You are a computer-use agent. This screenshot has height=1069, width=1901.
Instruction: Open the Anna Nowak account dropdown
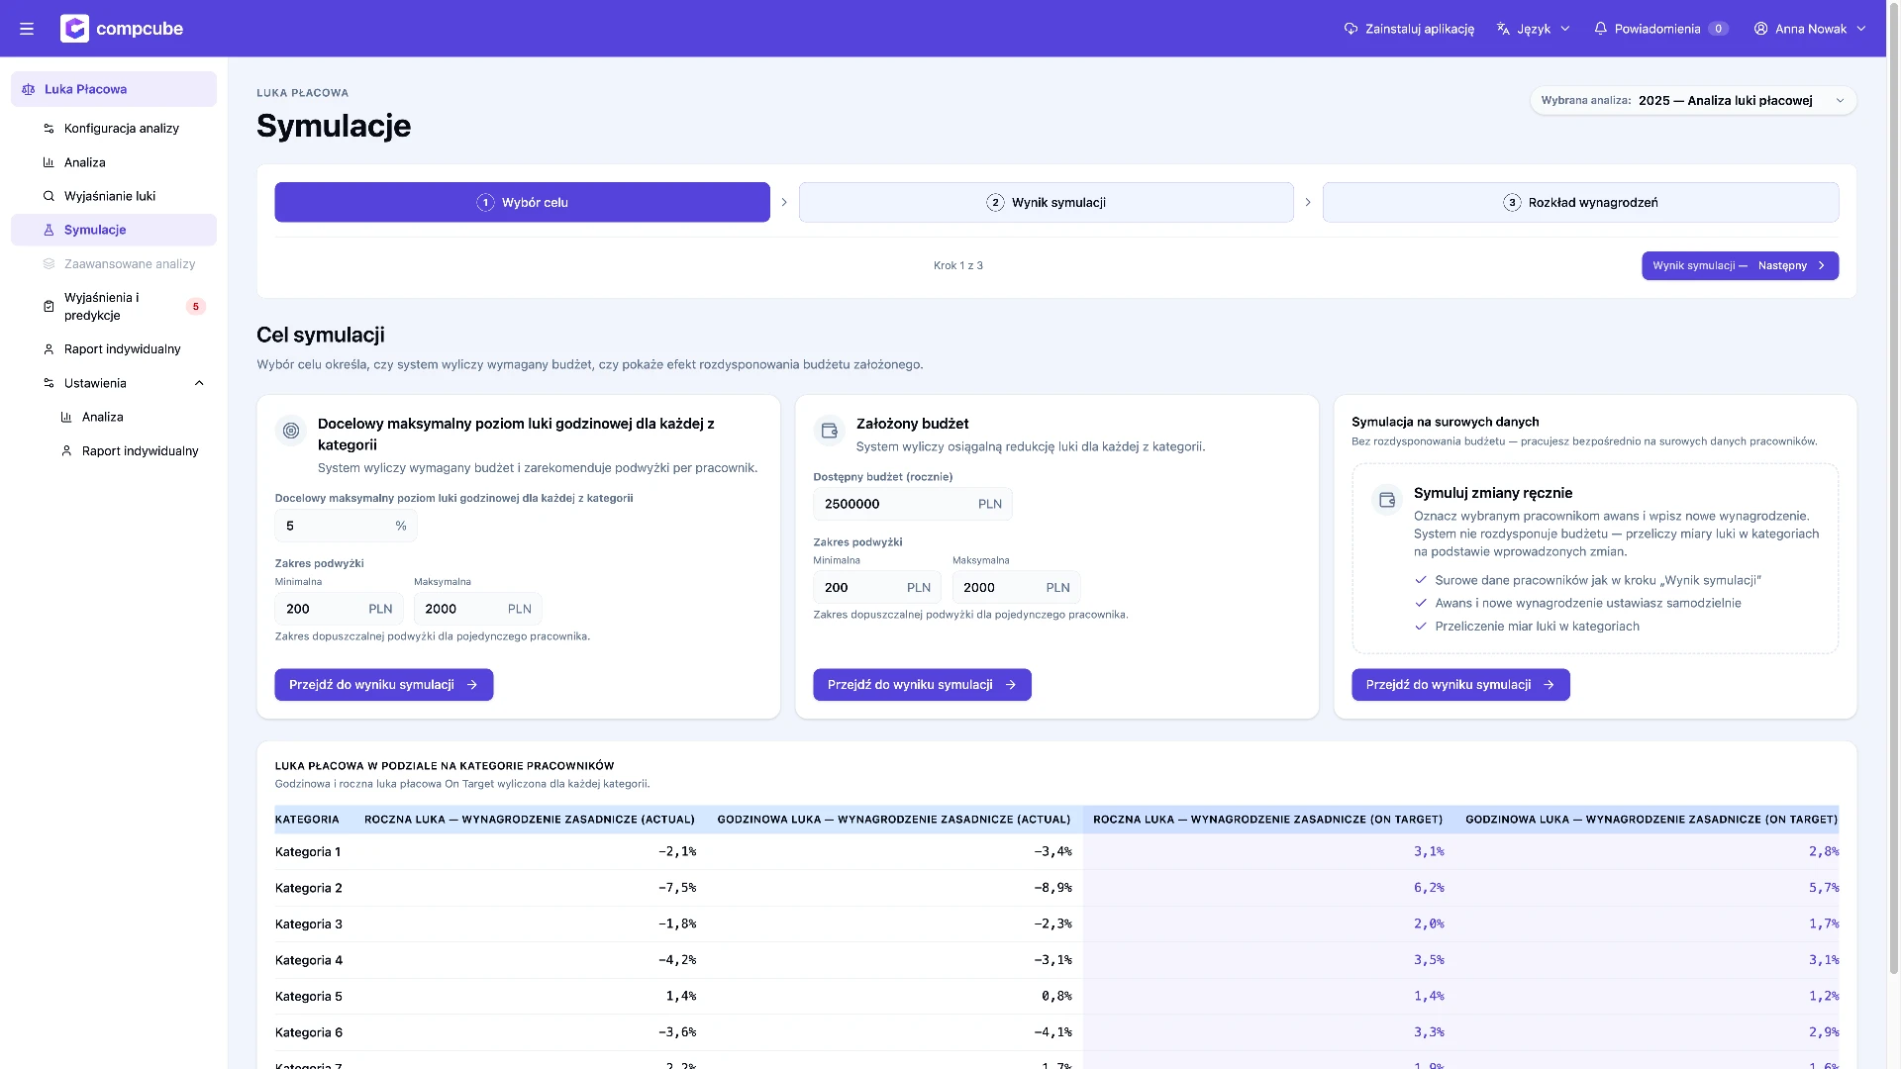coord(1810,29)
